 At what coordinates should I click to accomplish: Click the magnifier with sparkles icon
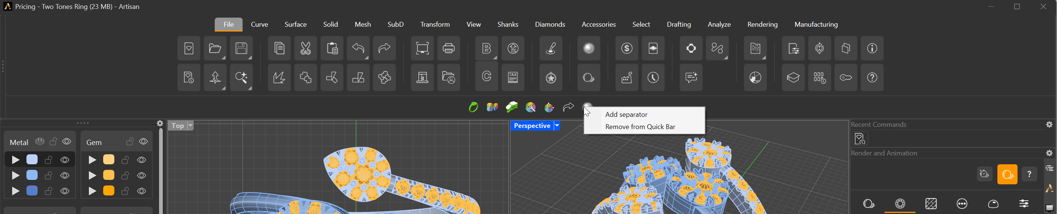[241, 78]
